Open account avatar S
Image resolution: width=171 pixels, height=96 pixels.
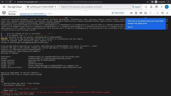tap(167, 7)
